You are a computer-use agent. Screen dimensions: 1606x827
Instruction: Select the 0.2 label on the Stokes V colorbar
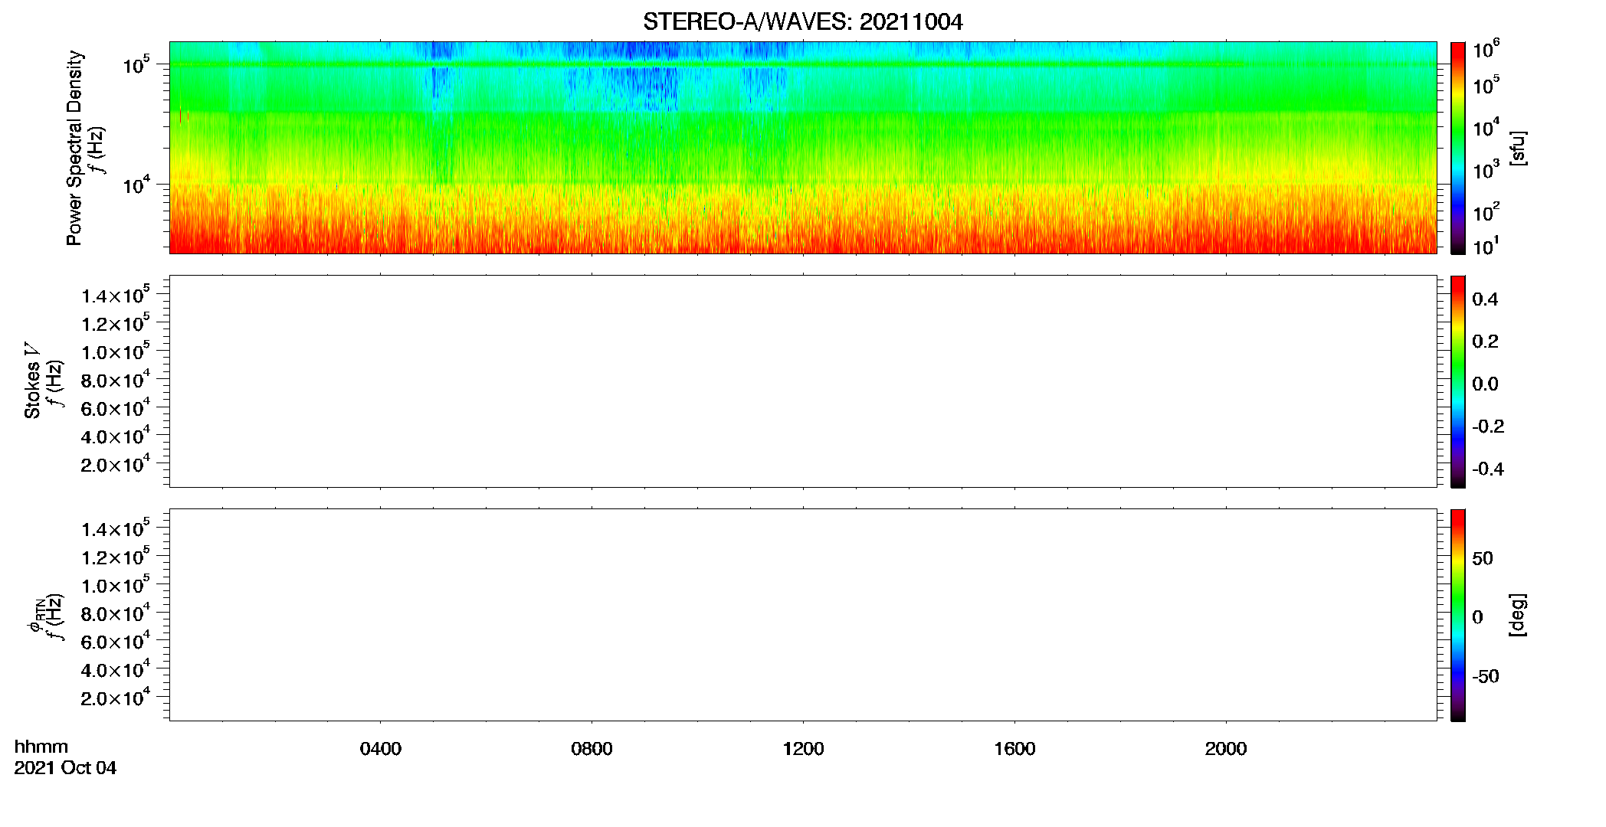pos(1485,342)
